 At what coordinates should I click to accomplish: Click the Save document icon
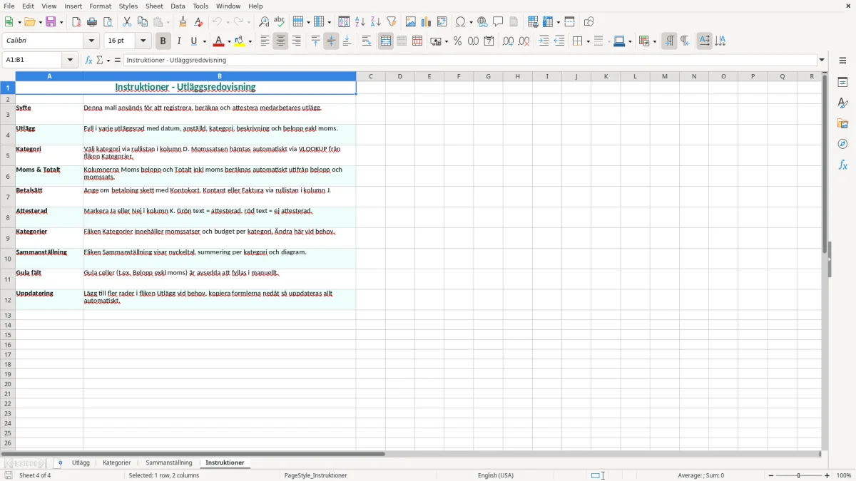[51, 22]
